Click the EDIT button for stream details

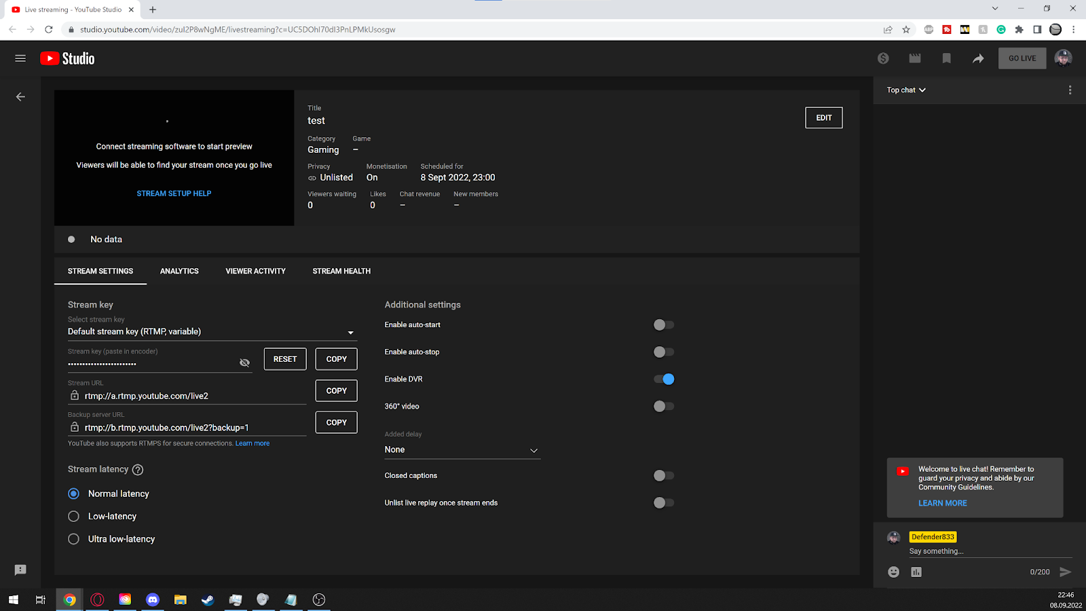click(x=824, y=117)
